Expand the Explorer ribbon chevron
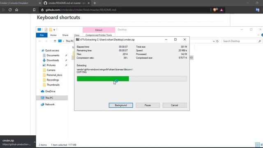Viewport: 263px width, 148px height. [x=258, y=35]
